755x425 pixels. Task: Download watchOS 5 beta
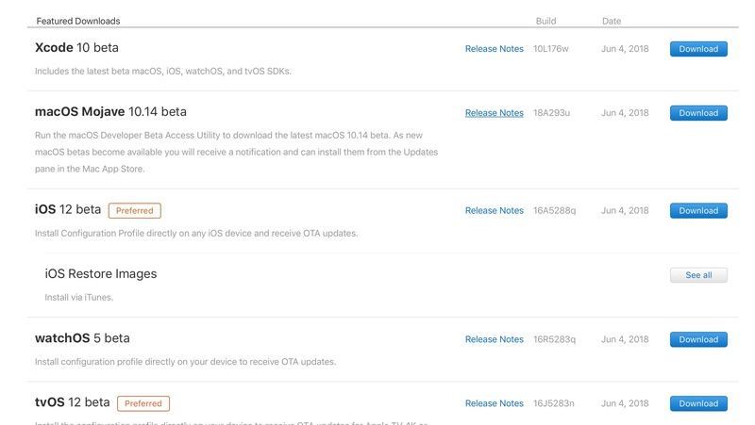[698, 339]
